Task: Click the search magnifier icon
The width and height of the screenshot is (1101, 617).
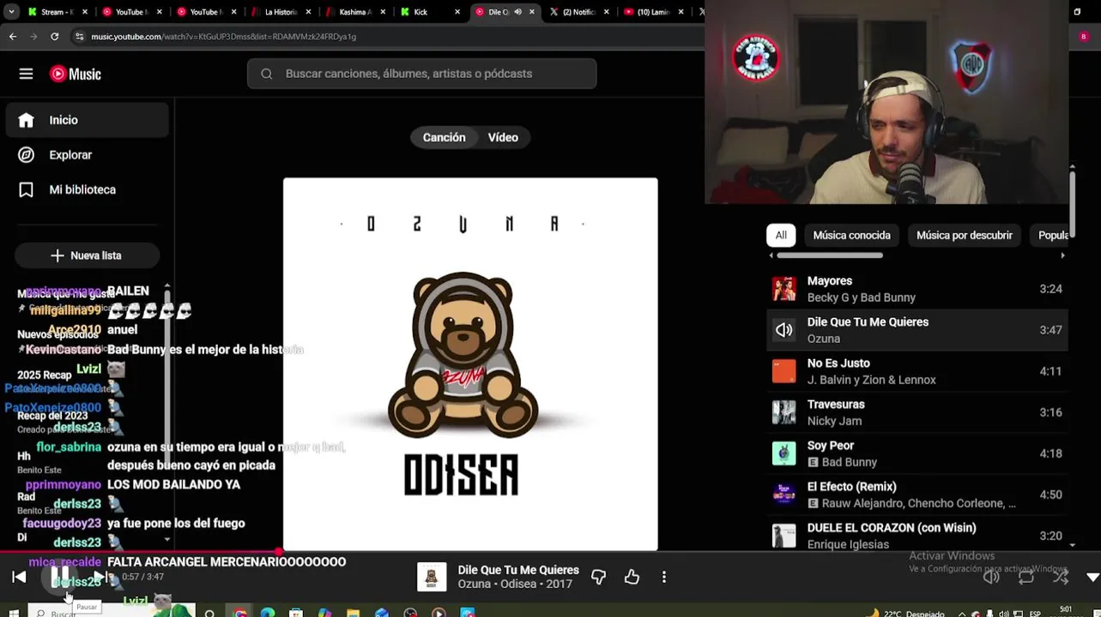Action: [x=267, y=74]
